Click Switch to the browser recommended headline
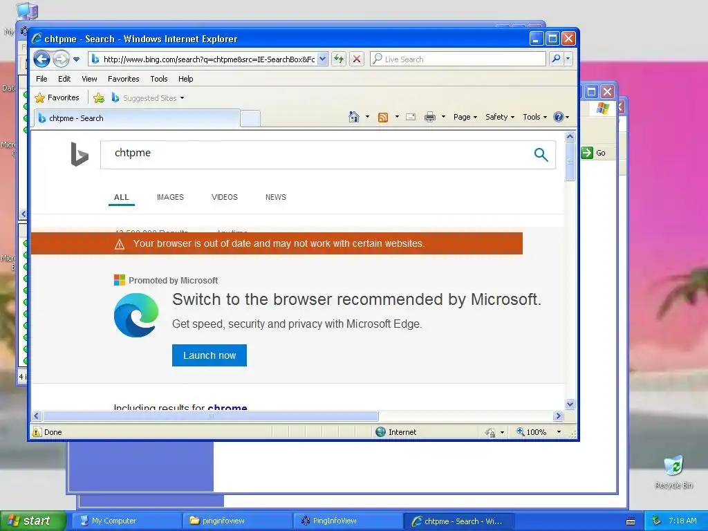The image size is (708, 531). point(357,299)
